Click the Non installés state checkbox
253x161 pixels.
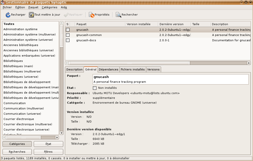[x=95, y=88]
